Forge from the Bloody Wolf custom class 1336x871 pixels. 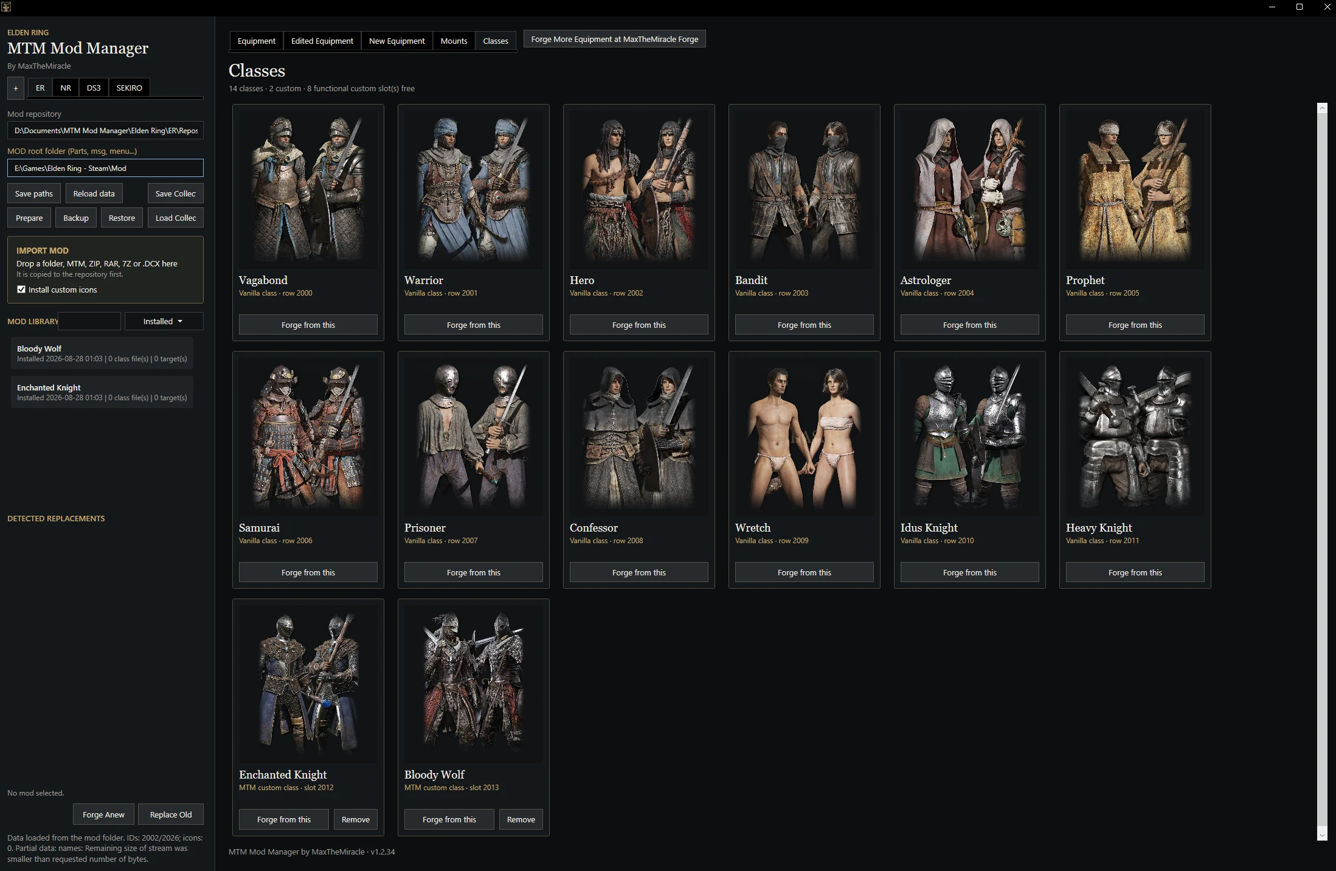449,819
